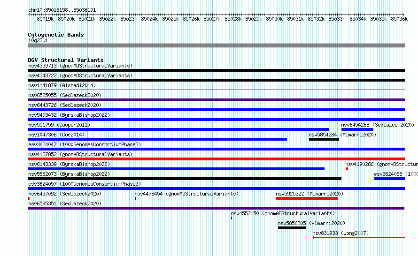Click the DGV Structural Variants track heading
Image resolution: width=418 pixels, height=256 pixels.
(66, 60)
